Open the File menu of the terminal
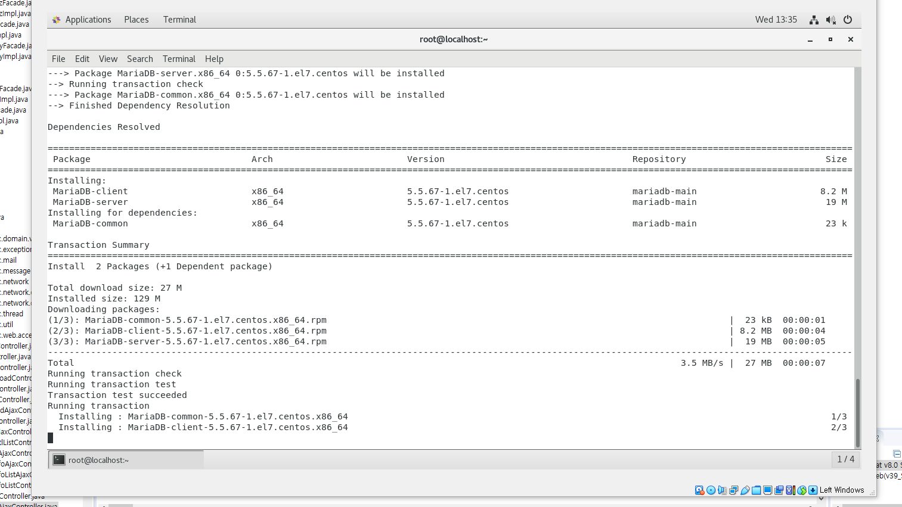This screenshot has width=902, height=507. [x=58, y=59]
